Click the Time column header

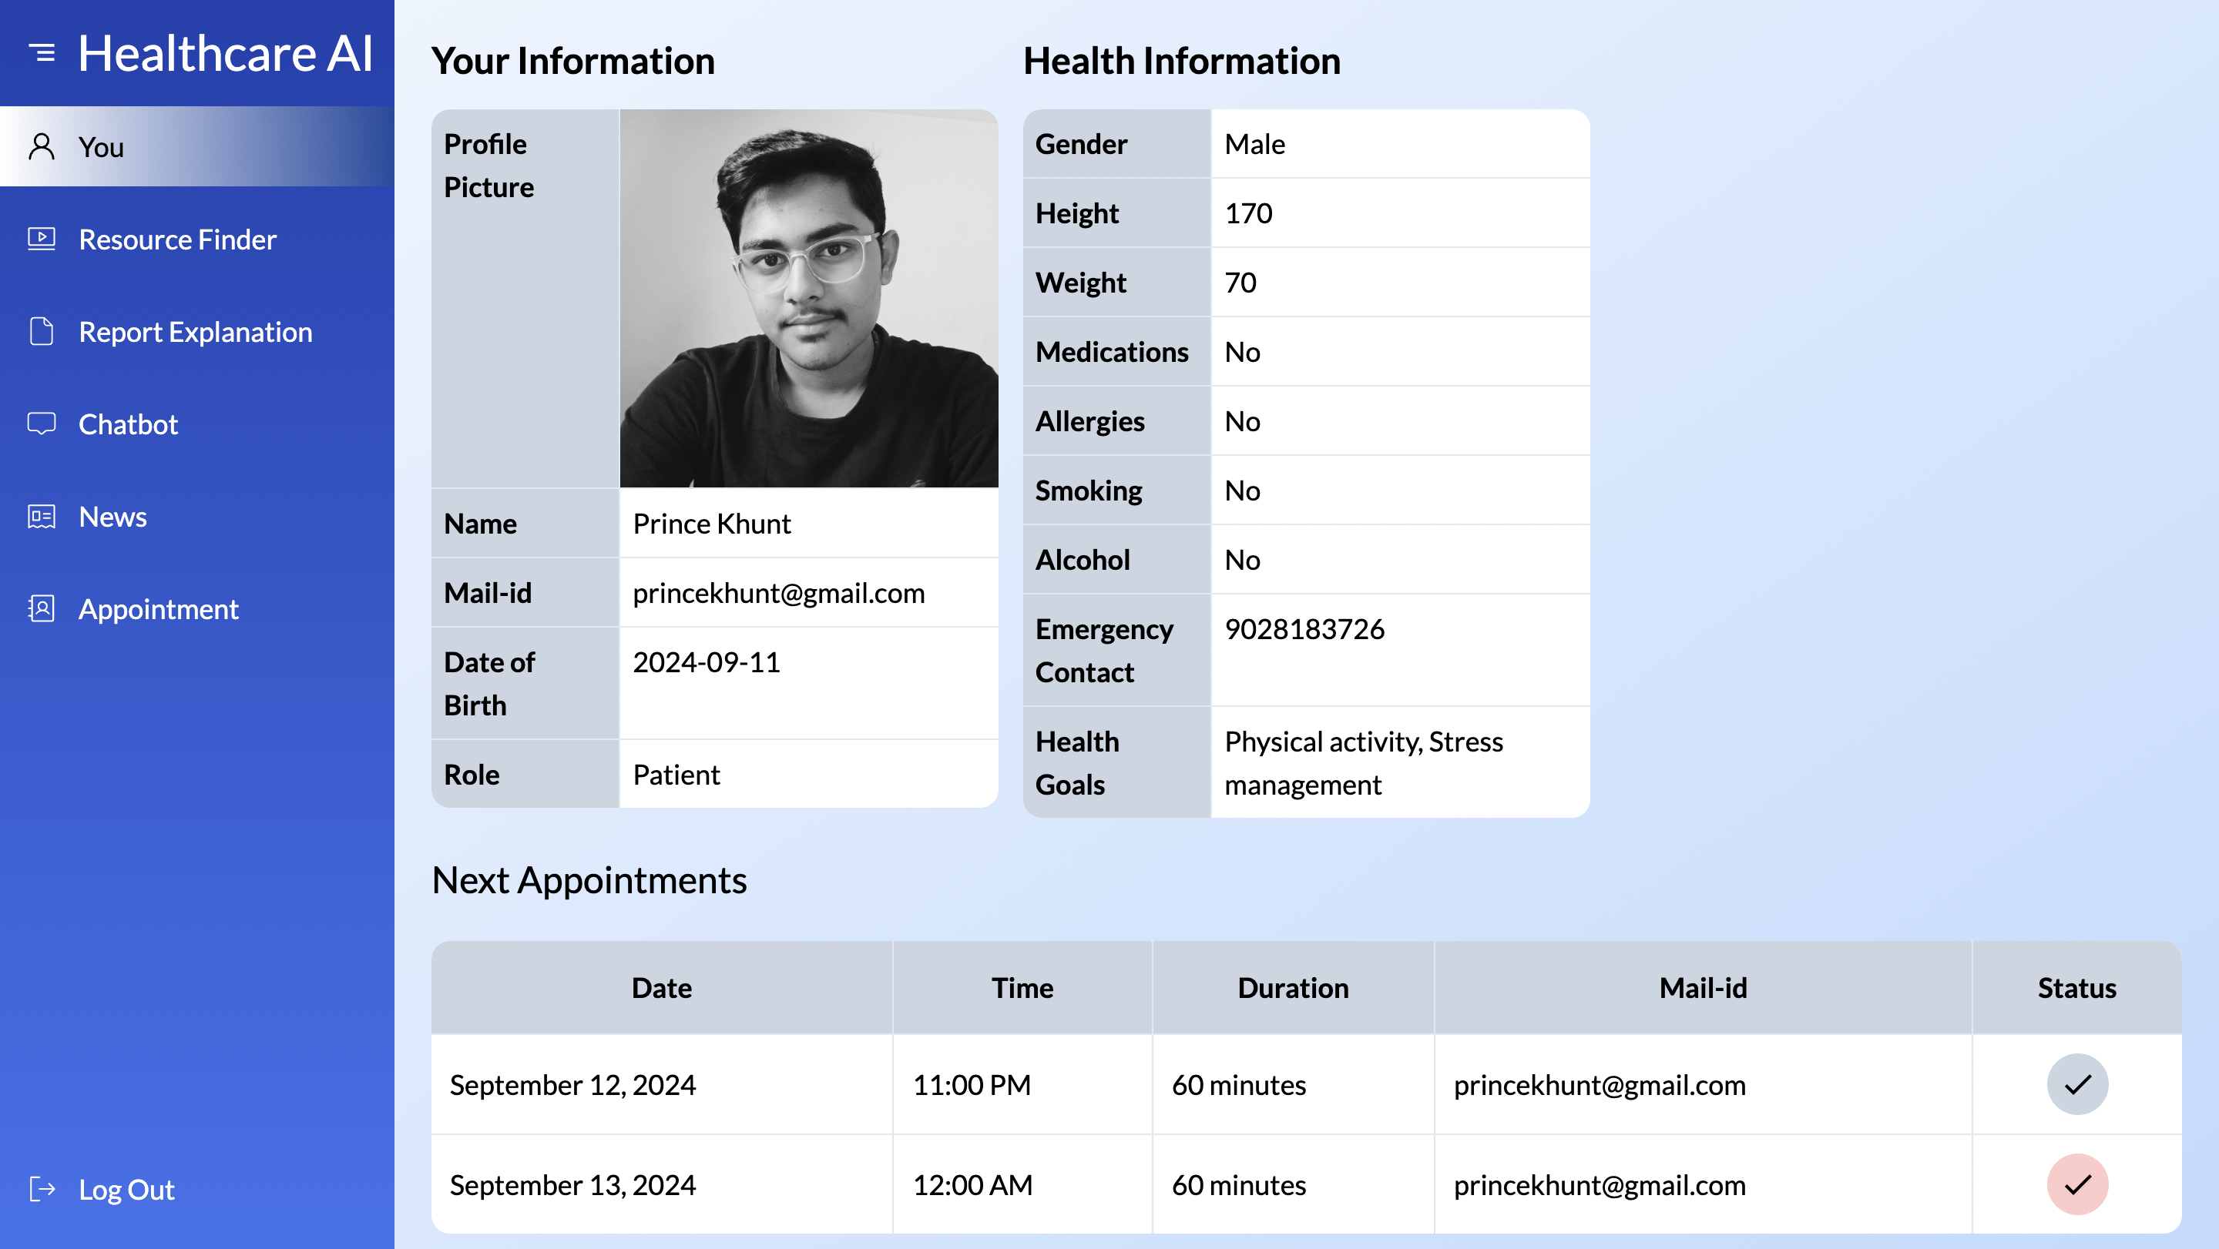(x=1022, y=987)
